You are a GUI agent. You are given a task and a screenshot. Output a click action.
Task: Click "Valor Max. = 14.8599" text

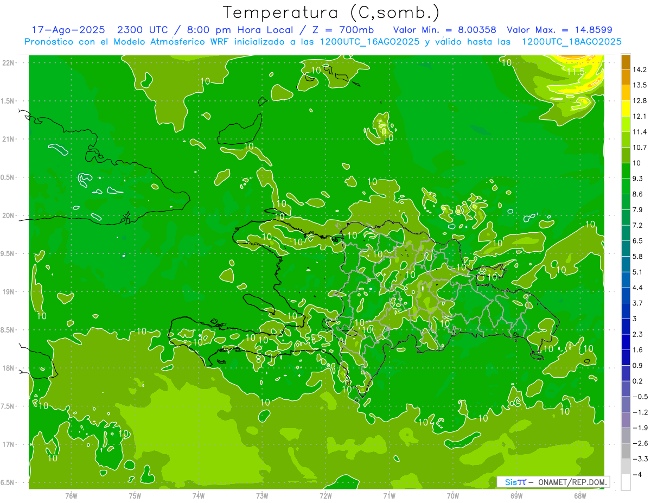559,30
